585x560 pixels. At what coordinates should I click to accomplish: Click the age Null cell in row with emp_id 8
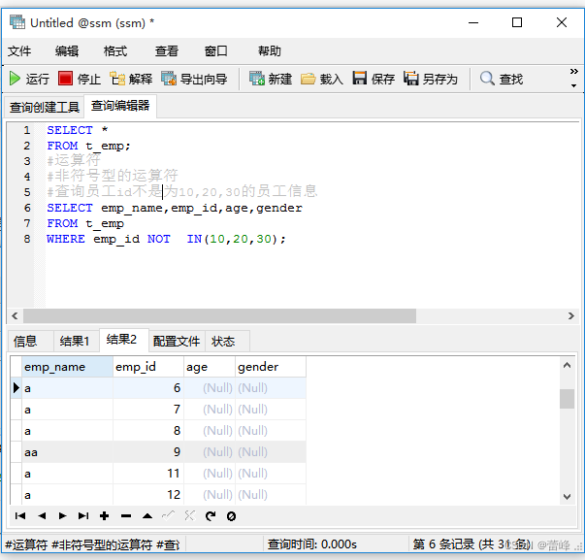[x=210, y=431]
